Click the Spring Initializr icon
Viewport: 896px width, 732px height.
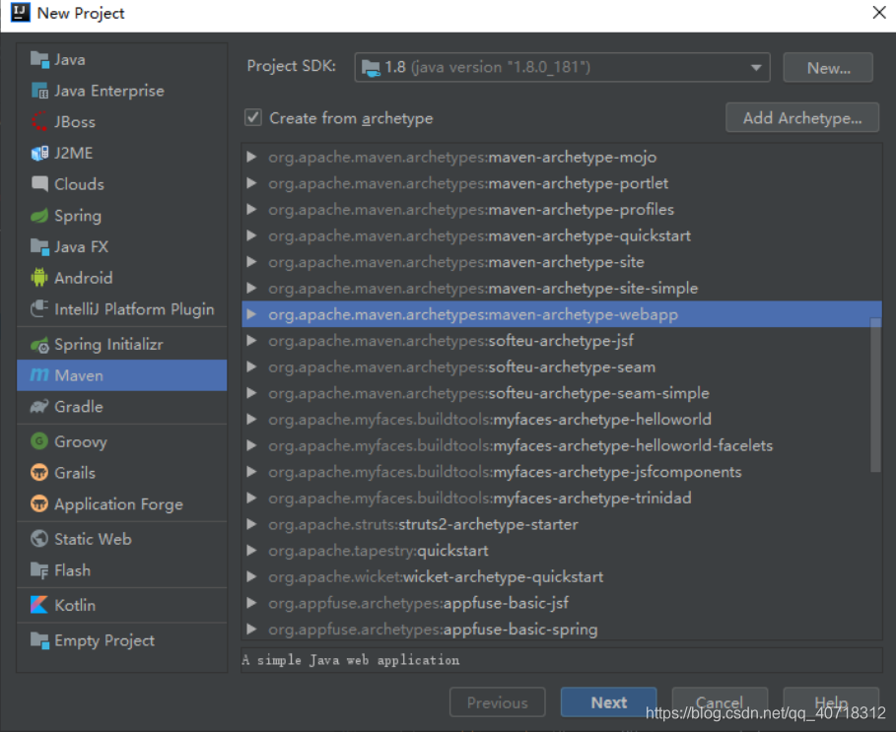coord(39,344)
